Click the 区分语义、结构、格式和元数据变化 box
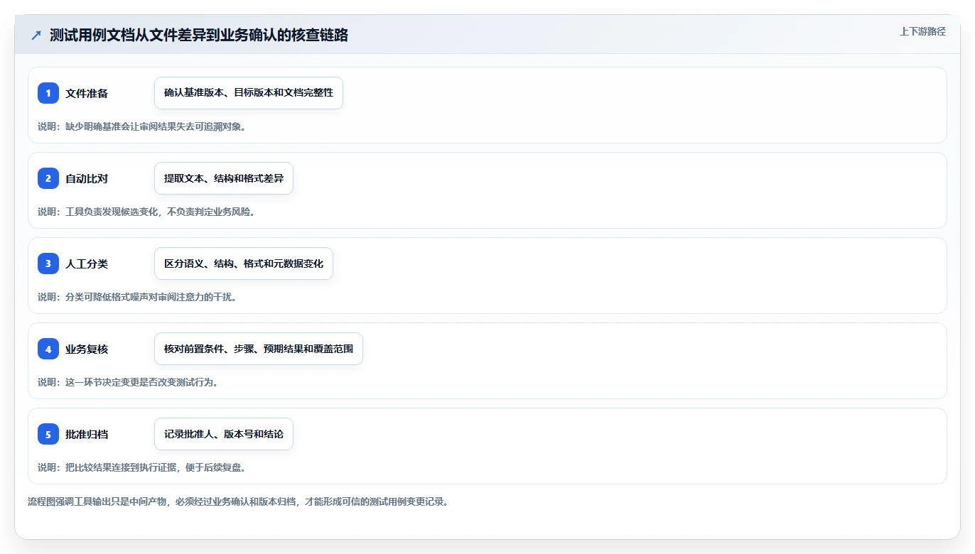Viewport: 975px width, 554px height. pyautogui.click(x=244, y=264)
